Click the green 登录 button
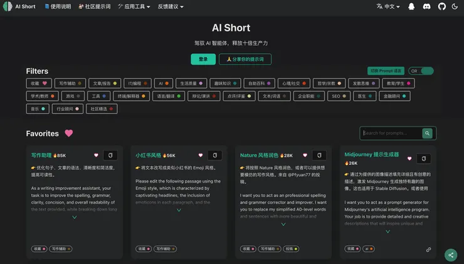Image resolution: width=464 pixels, height=264 pixels. tap(203, 59)
